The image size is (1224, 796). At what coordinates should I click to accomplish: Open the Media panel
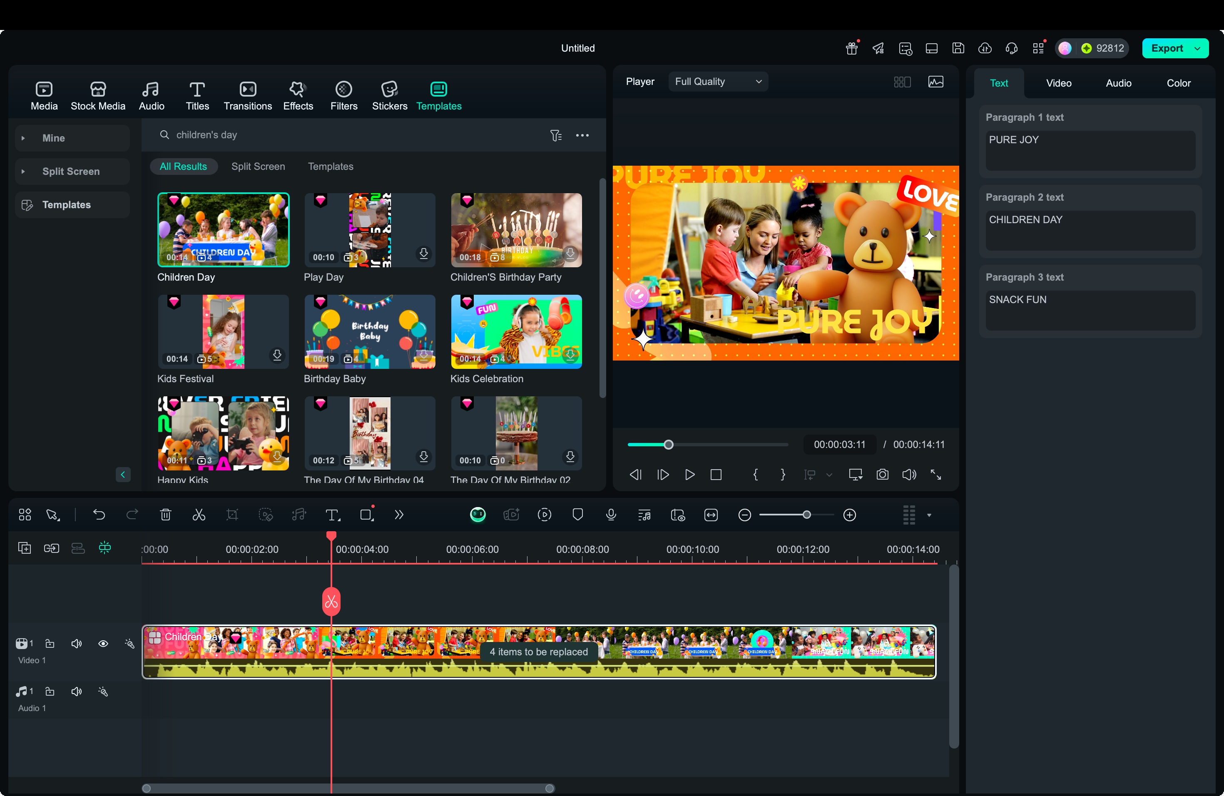point(44,96)
